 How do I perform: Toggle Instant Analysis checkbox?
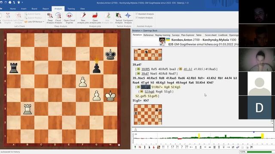tap(137, 18)
